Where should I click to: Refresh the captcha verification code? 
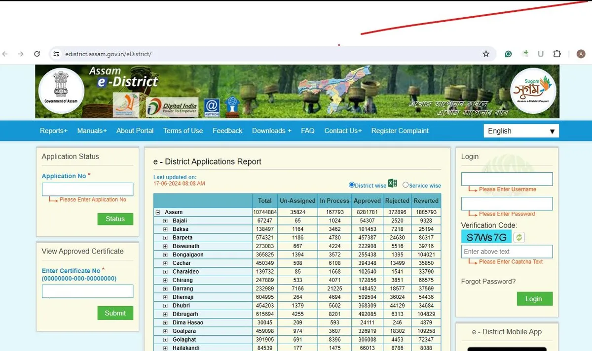point(519,237)
